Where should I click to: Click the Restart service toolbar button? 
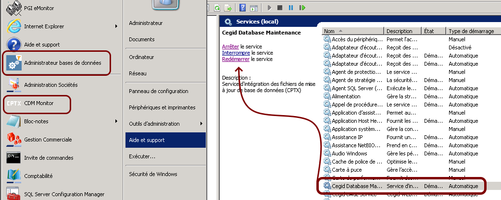tap(302, 8)
